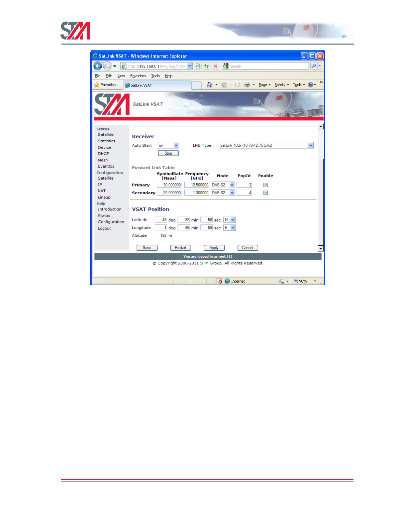Open the Tools command bar dropdown
Viewport: 407px width, 527px height.
coord(299,85)
